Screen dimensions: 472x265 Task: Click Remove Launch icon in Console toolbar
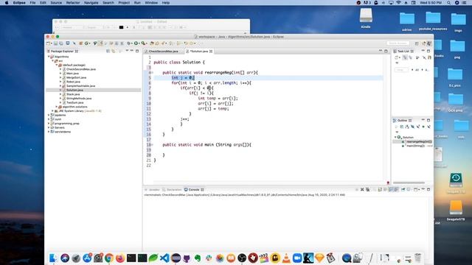click(362, 190)
